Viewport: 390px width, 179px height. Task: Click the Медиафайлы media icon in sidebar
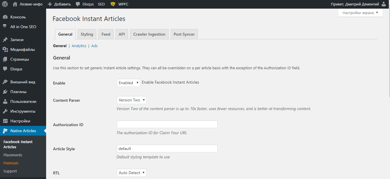tap(5, 50)
